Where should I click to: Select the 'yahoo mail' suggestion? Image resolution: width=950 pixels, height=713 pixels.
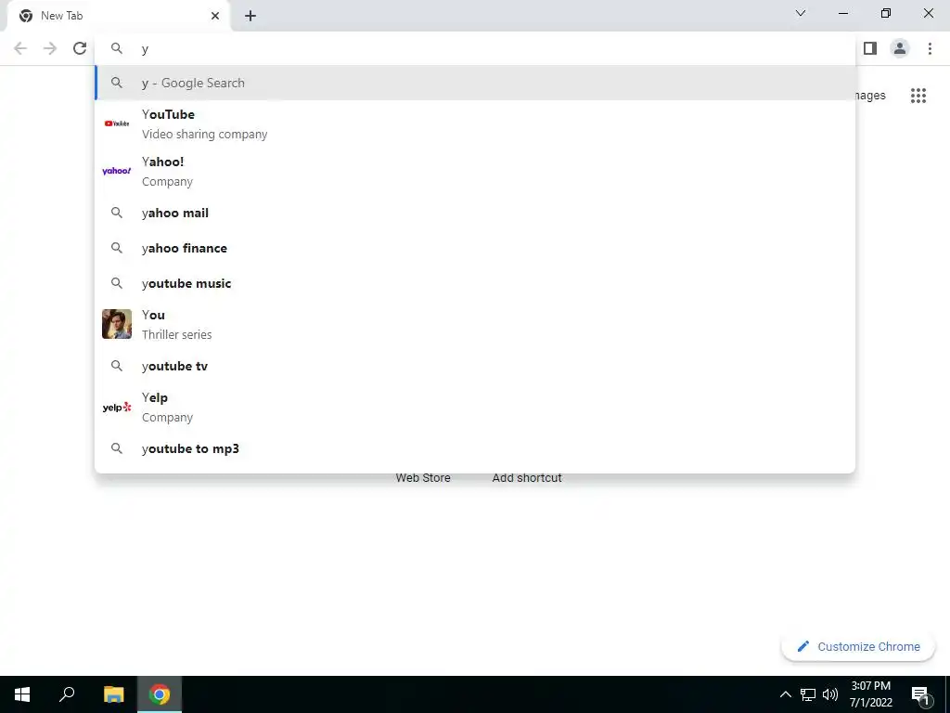click(x=475, y=213)
